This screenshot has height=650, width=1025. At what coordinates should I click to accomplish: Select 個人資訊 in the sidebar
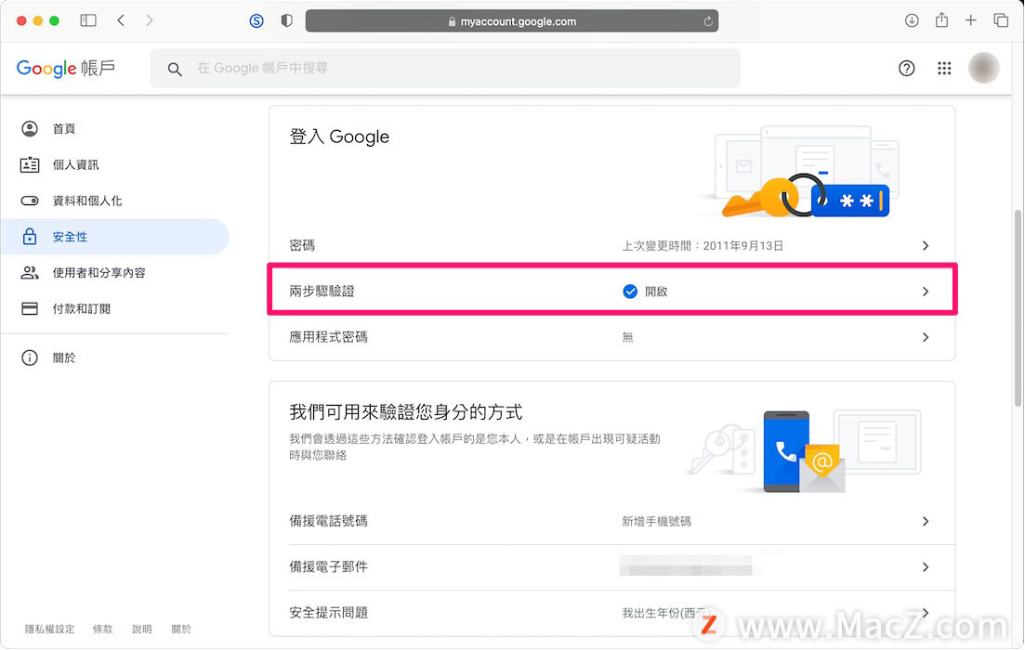(115, 164)
